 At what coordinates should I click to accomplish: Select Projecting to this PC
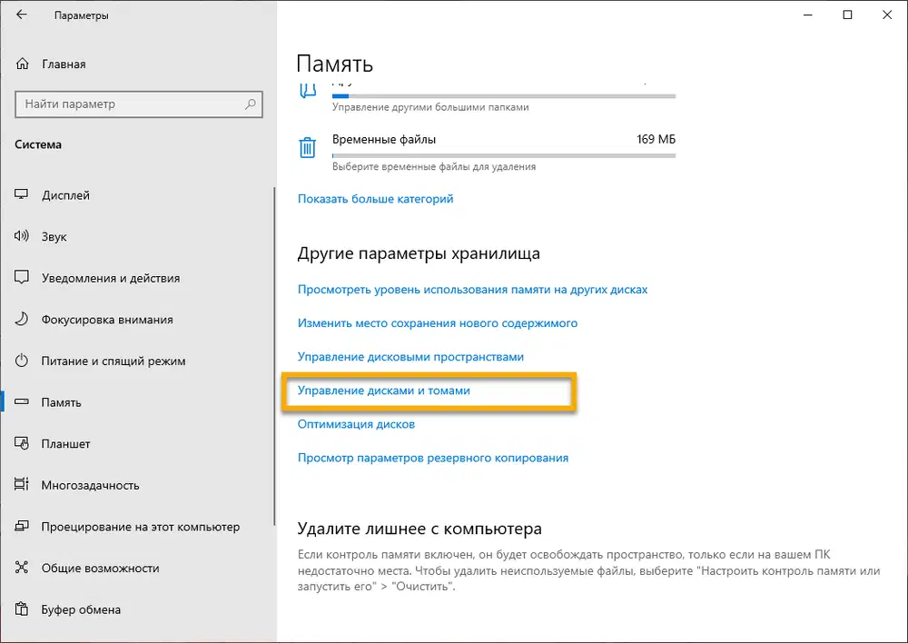coord(140,527)
